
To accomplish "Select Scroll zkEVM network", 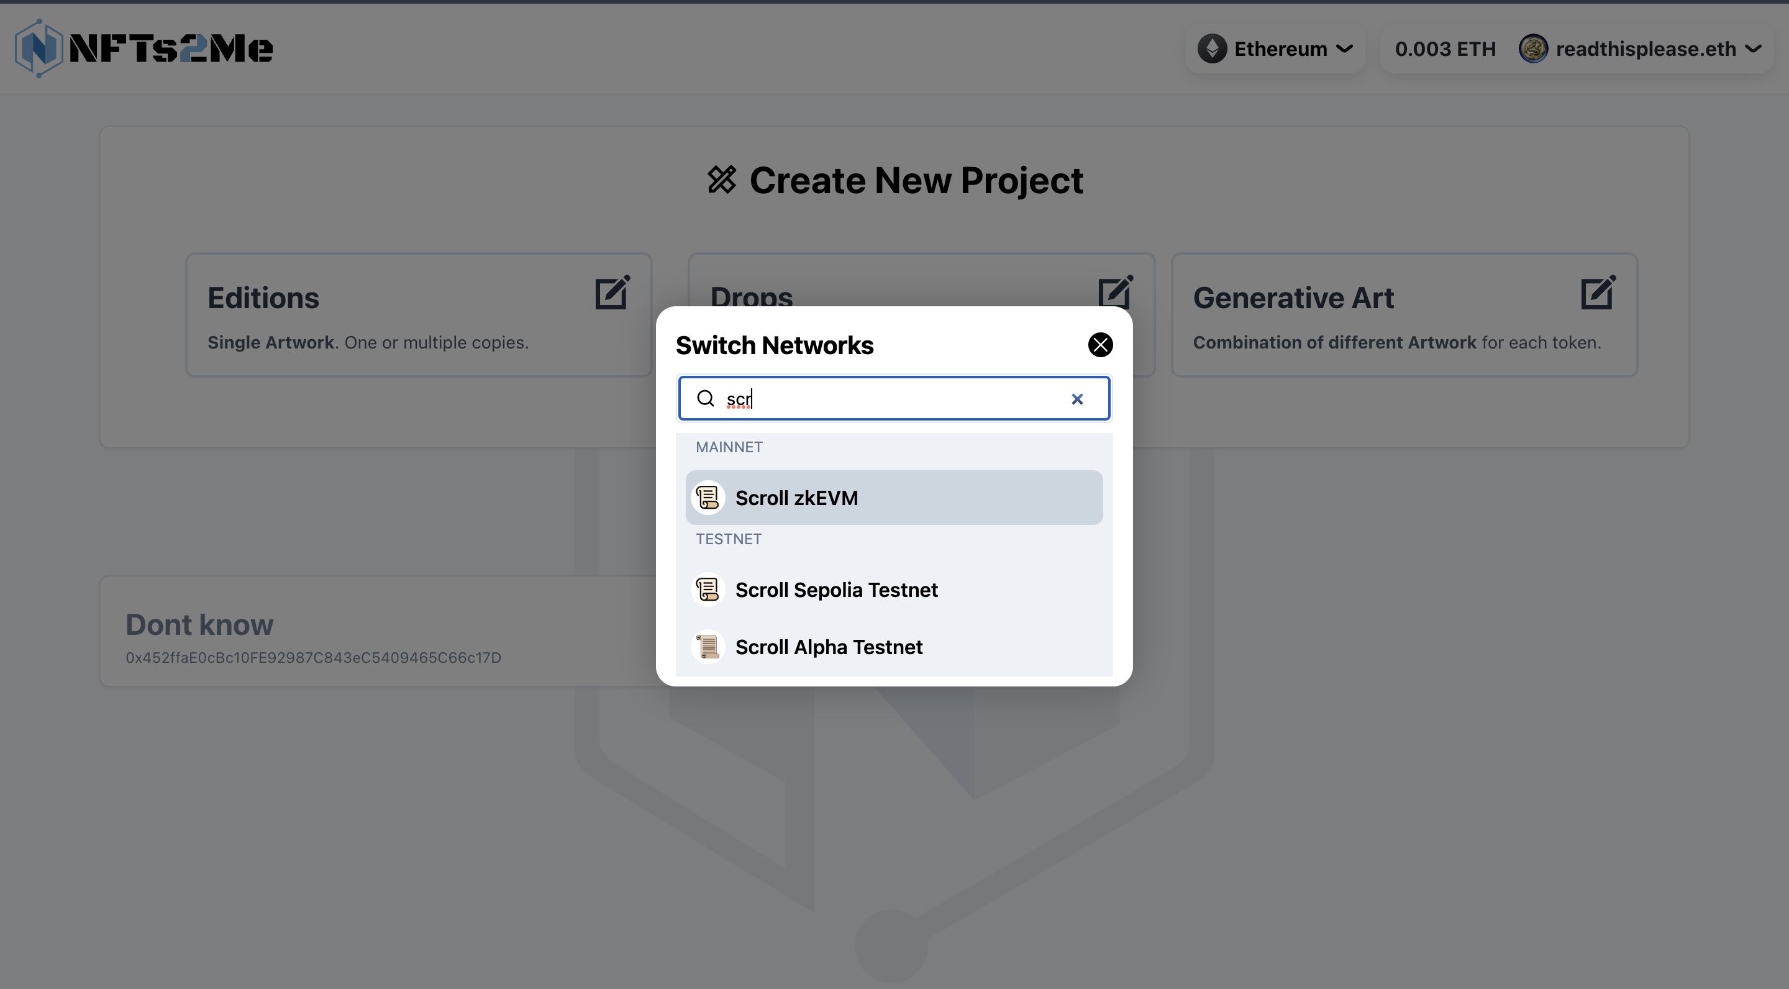I will point(894,497).
